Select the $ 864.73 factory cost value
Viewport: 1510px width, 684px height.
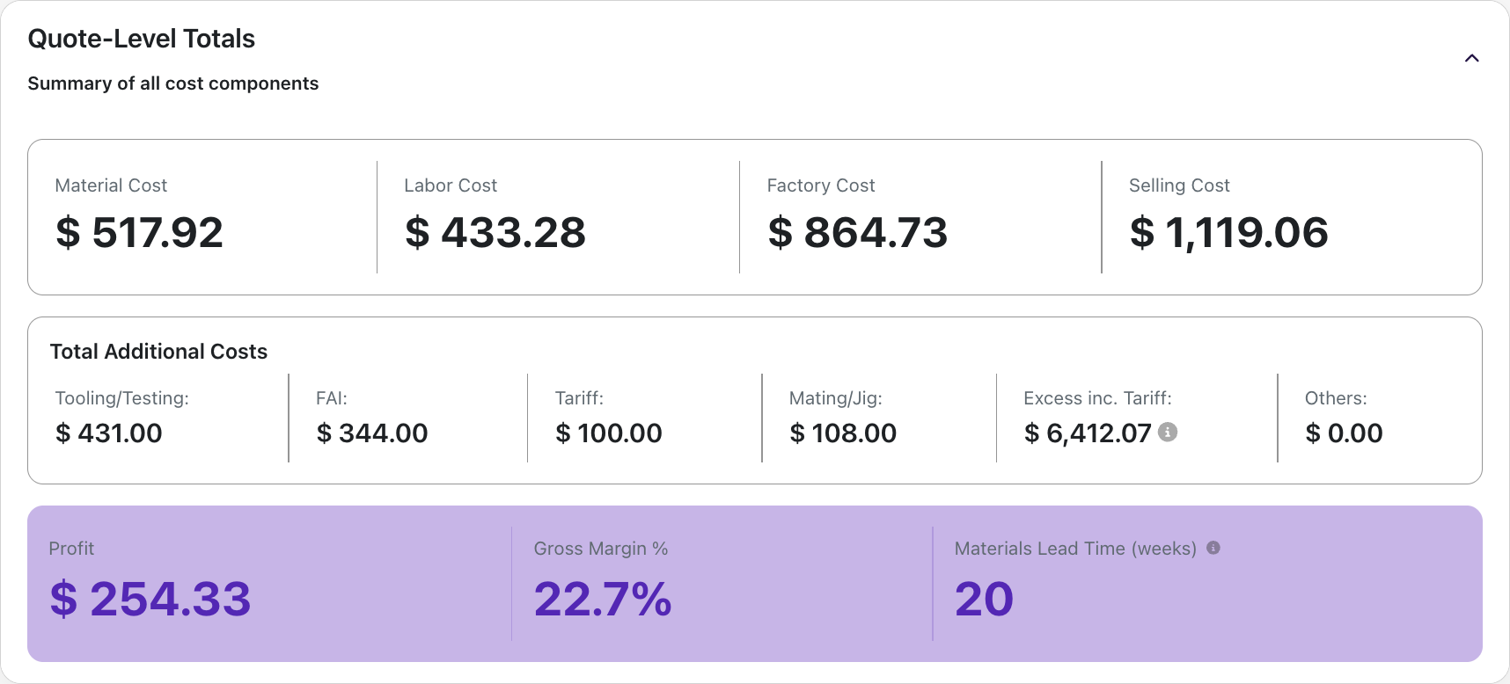[858, 232]
